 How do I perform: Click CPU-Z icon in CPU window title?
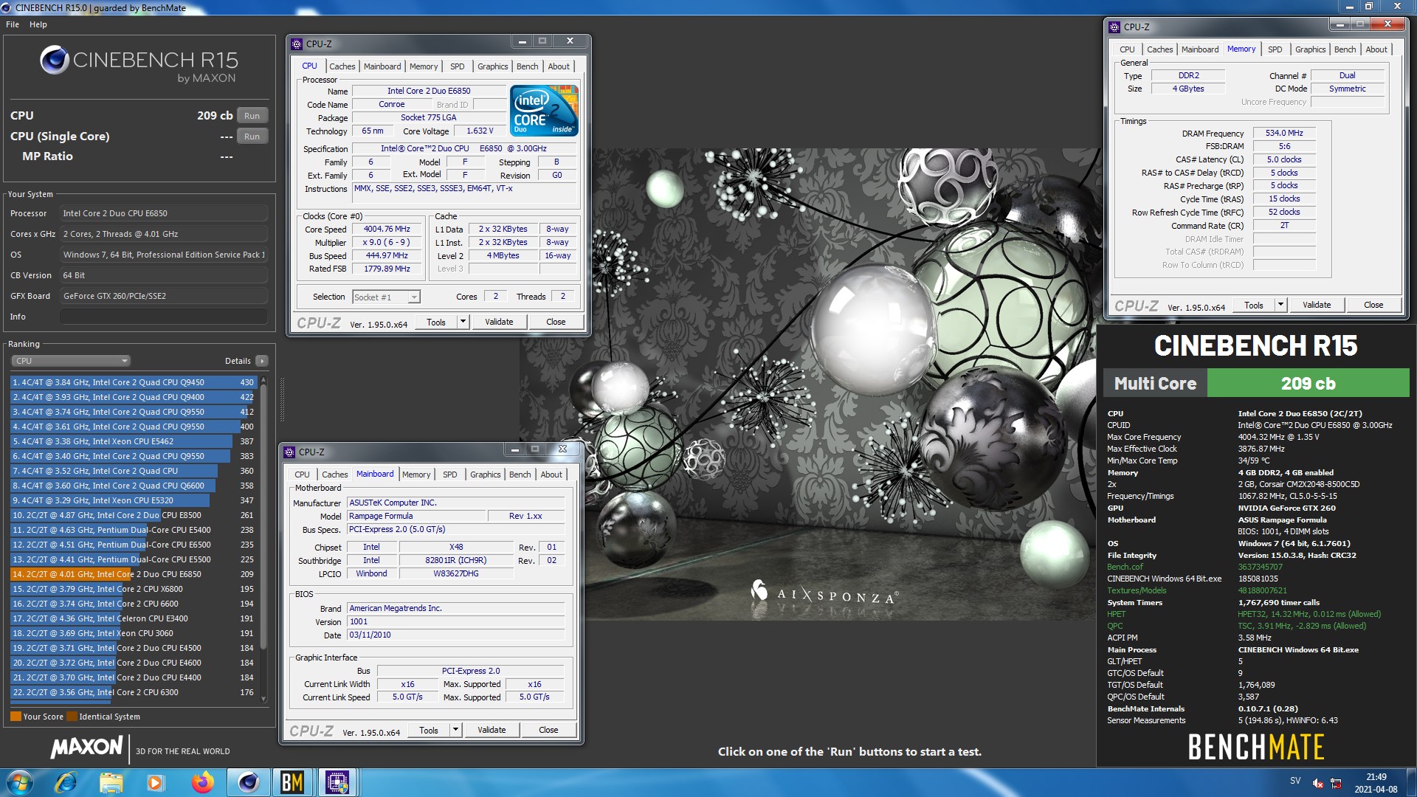(x=297, y=44)
